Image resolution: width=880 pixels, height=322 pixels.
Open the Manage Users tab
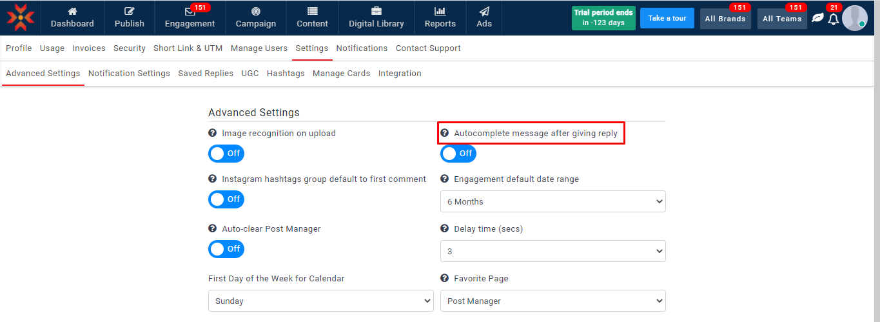click(x=259, y=48)
